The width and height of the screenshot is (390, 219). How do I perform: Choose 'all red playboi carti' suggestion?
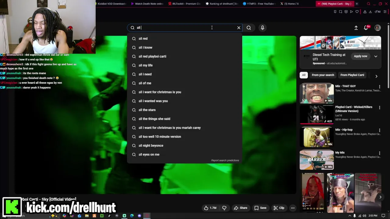185,56
